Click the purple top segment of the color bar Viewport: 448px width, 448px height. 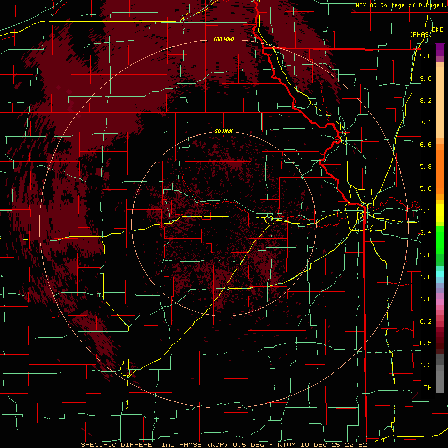[x=440, y=50]
